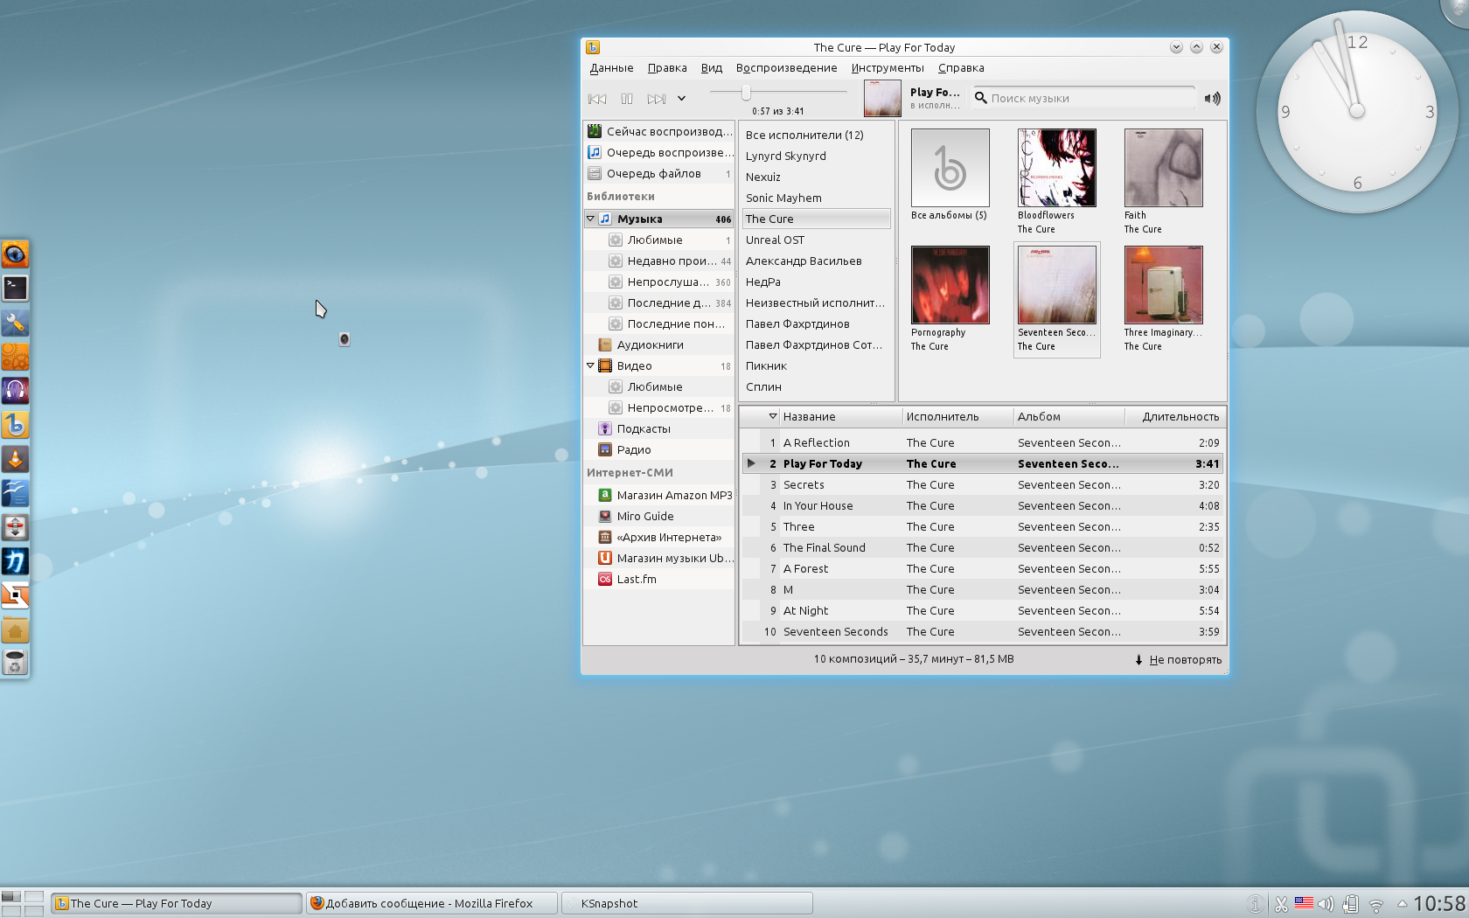Select artist Sonic Mayhem

pyautogui.click(x=816, y=198)
